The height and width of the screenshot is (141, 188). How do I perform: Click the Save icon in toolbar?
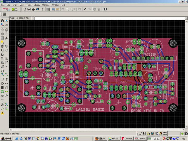pyautogui.click(x=29, y=9)
